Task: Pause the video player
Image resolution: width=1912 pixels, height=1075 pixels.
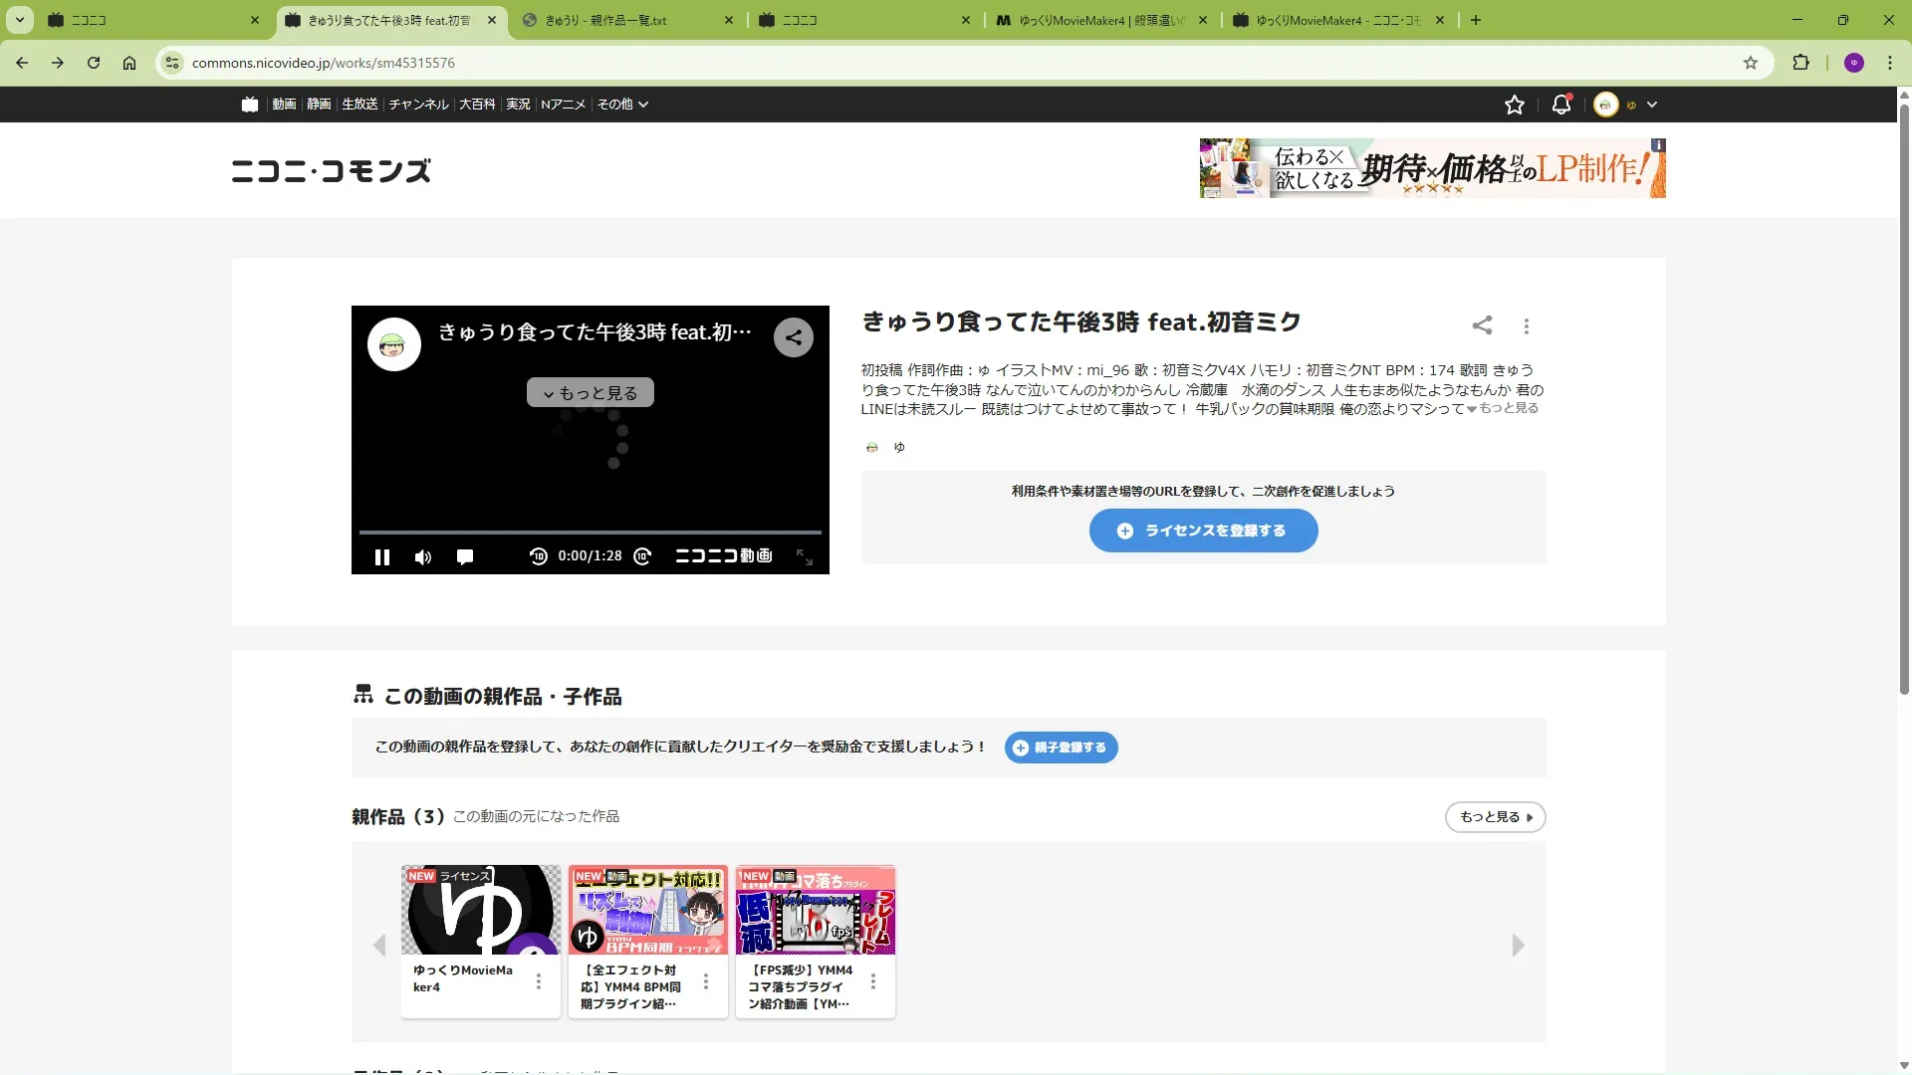Action: 381,557
